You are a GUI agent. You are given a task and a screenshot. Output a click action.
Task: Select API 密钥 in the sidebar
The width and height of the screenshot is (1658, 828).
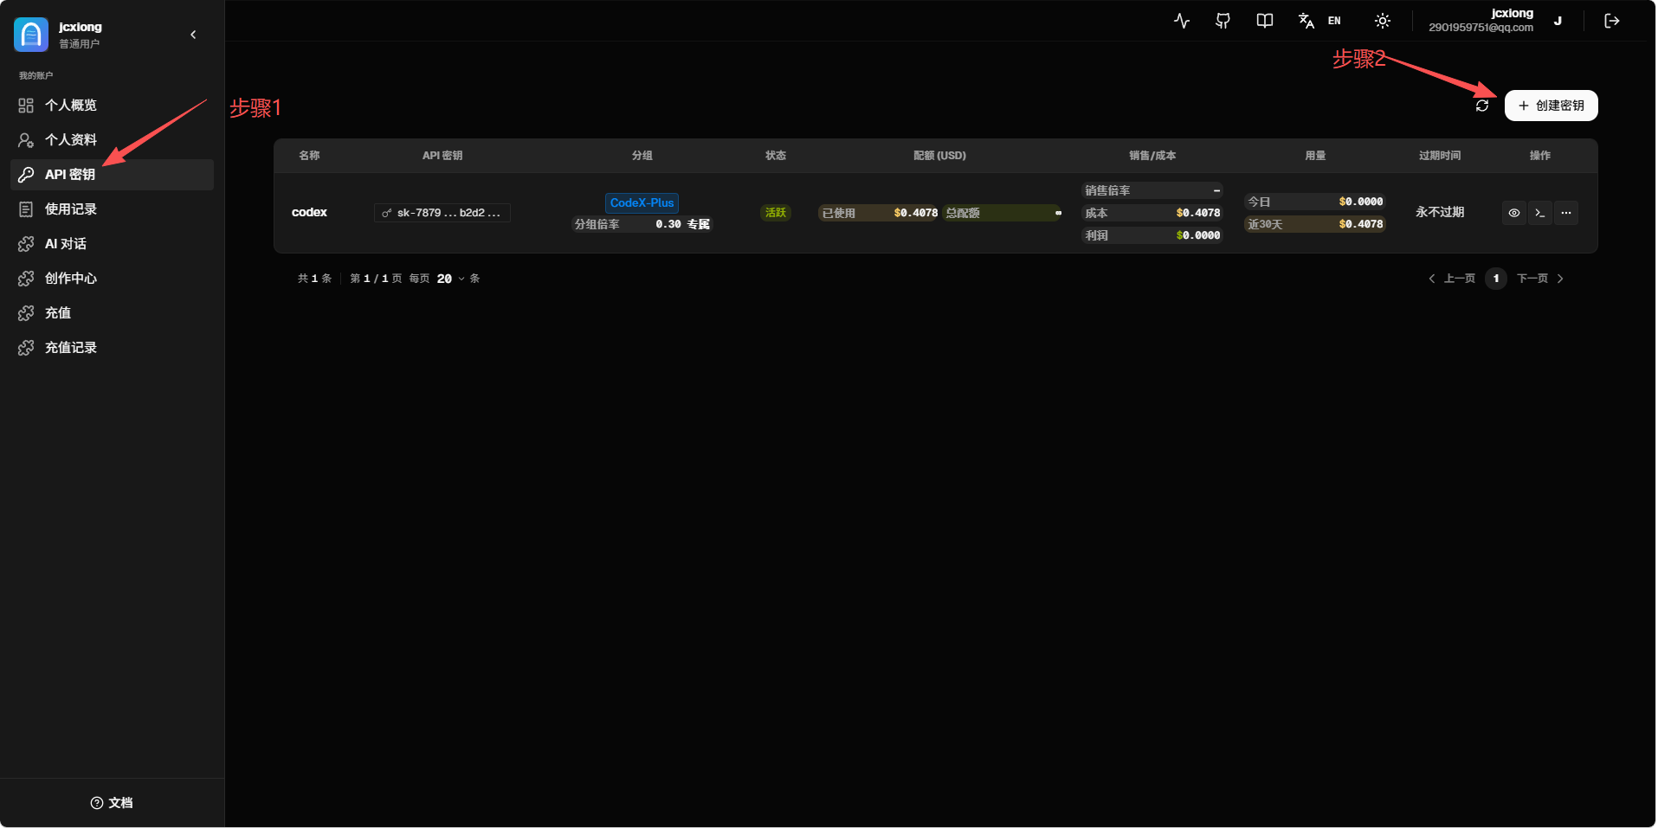pos(112,175)
